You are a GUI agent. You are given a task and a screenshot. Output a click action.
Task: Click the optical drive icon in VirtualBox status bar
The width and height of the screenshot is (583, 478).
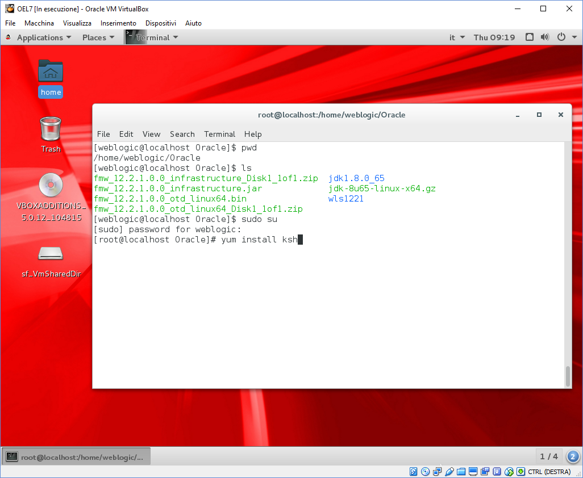click(424, 472)
